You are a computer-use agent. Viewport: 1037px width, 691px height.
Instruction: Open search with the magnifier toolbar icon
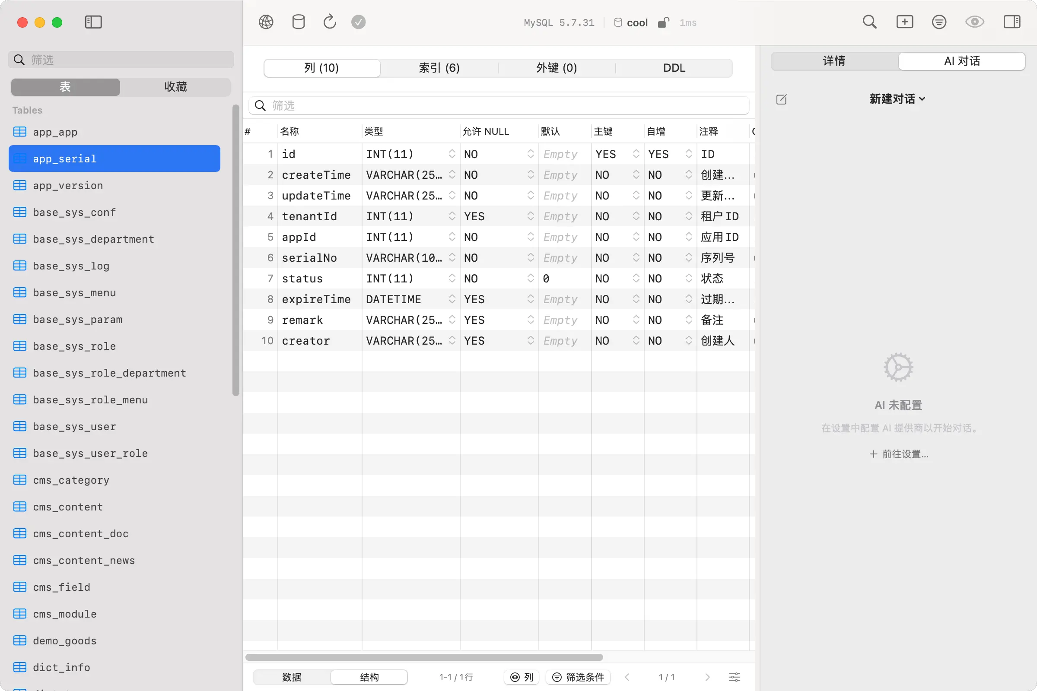(x=869, y=22)
